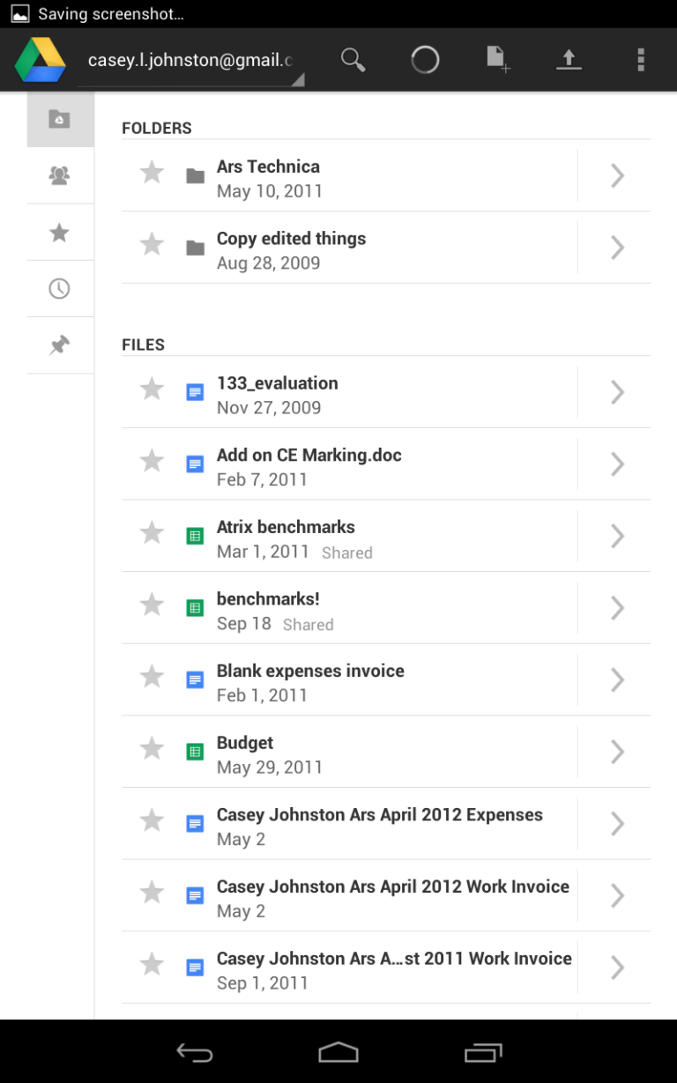
Task: Open Blank expenses invoice
Action: coord(353,679)
